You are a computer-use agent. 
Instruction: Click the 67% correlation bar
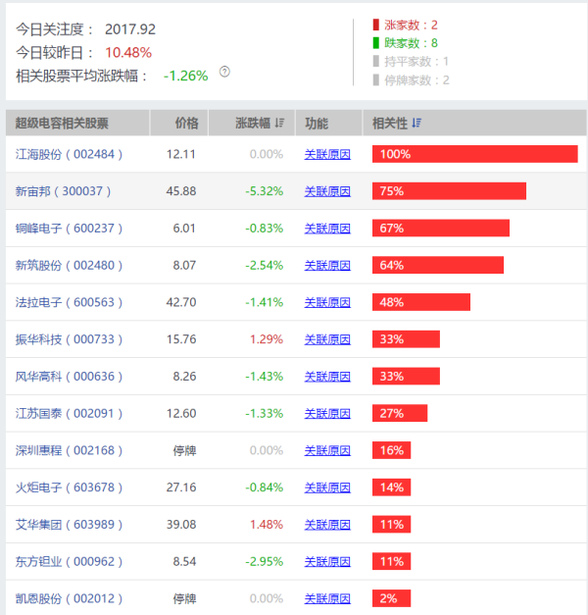[x=441, y=229]
